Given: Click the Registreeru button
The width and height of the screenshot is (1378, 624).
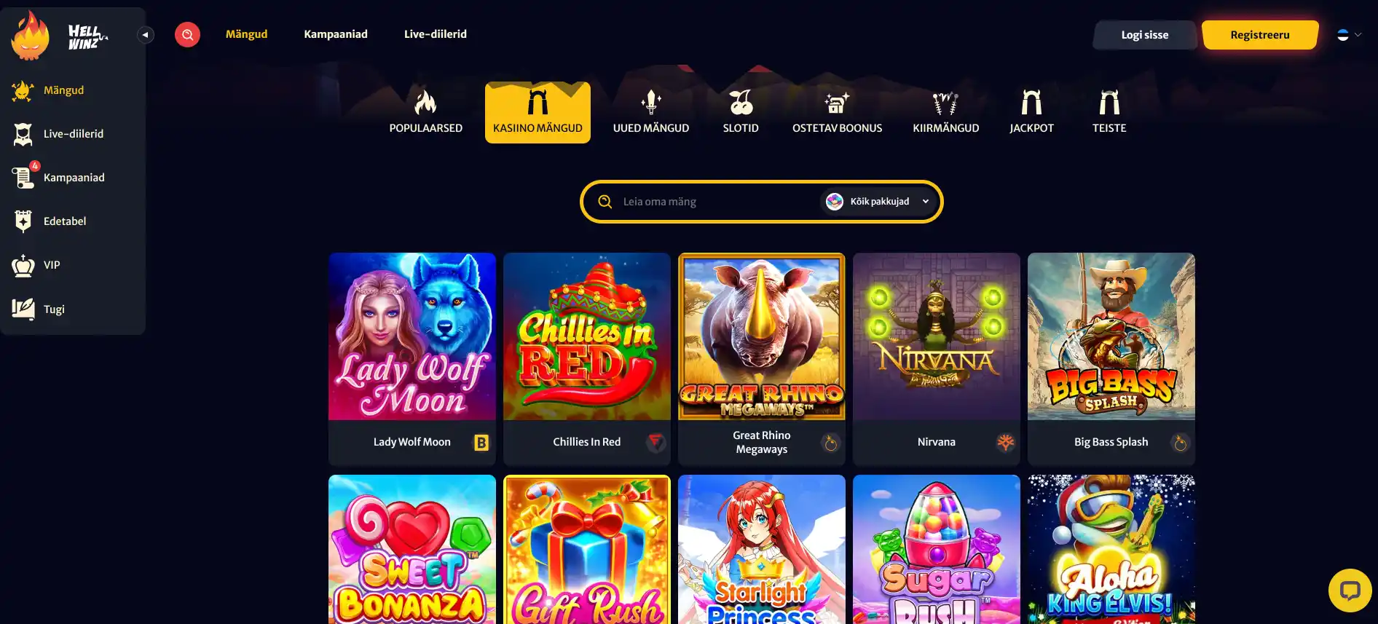Looking at the screenshot, I should [1260, 35].
